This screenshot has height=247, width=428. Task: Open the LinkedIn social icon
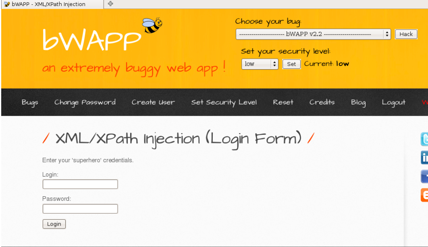[x=424, y=157]
